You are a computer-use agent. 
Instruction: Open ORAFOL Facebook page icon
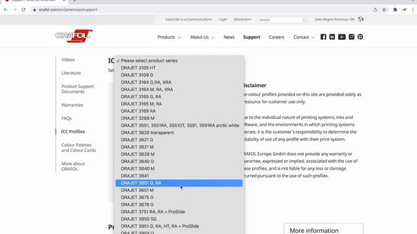323,37
